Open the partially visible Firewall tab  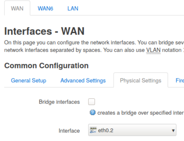coord(180,81)
